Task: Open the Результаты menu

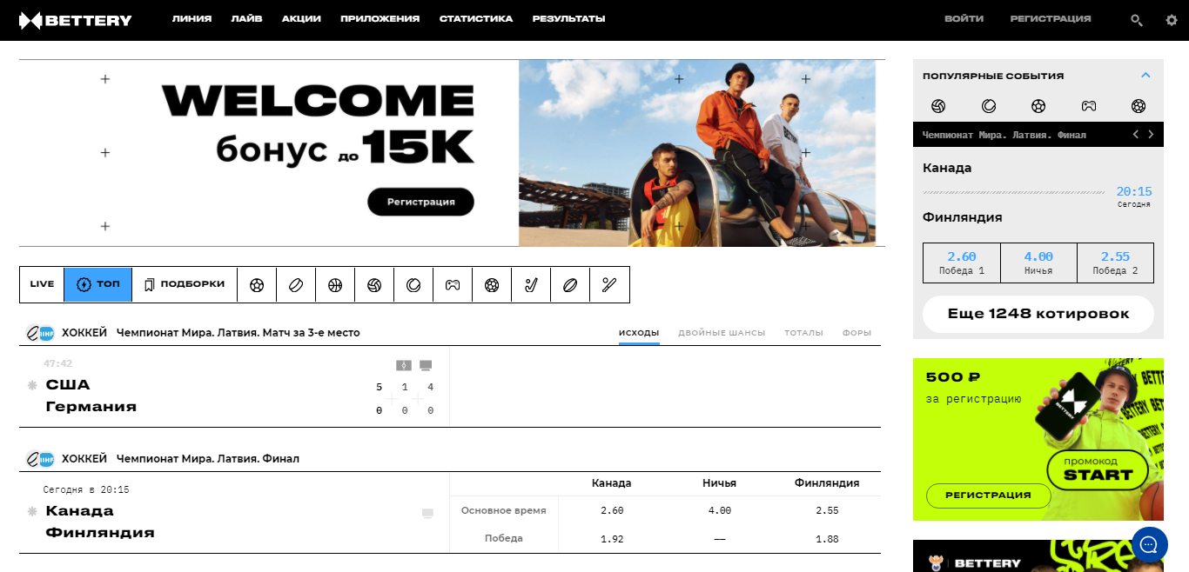Action: [569, 19]
